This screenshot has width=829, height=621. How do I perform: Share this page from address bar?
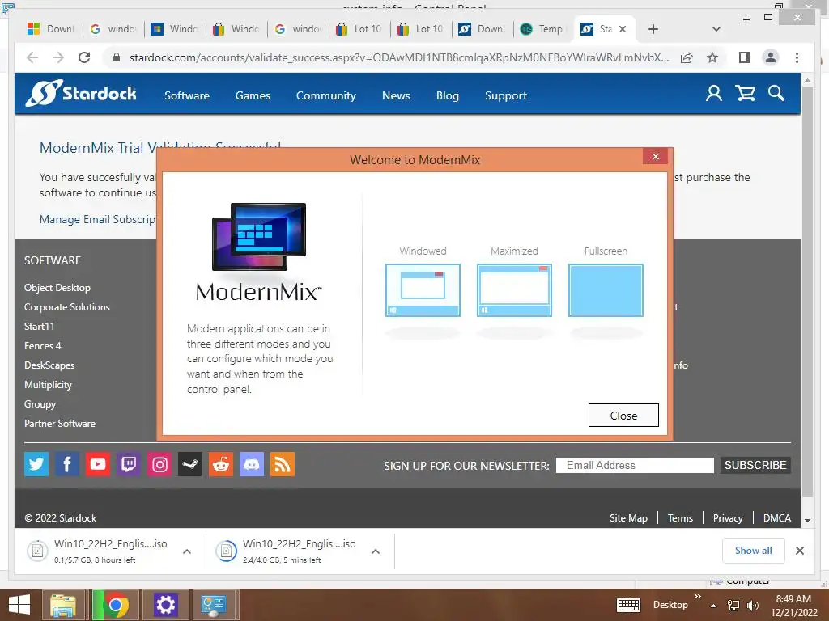click(687, 57)
